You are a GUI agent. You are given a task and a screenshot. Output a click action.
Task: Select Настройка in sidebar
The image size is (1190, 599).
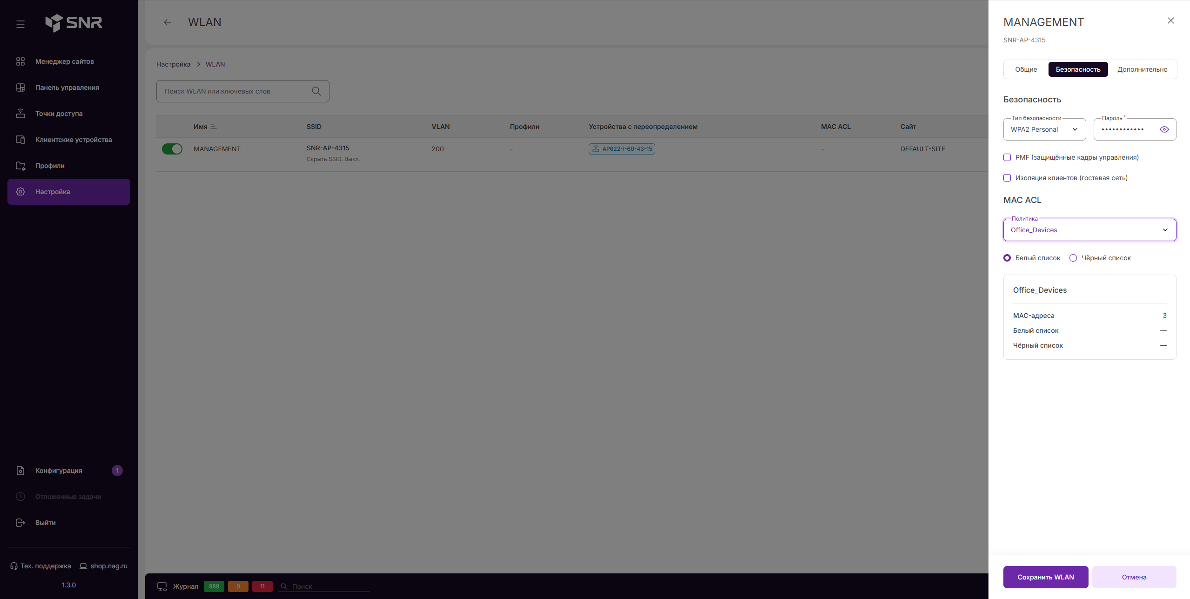tap(69, 192)
